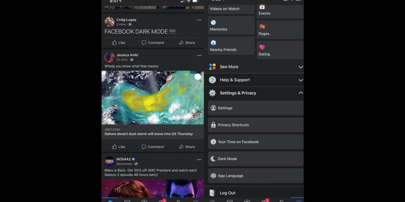The height and width of the screenshot is (202, 405).
Task: Open the Memories shortcut
Action: coord(231,26)
